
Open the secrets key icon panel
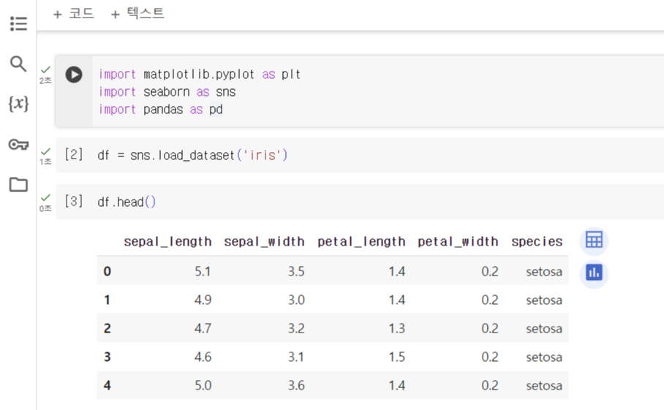(x=18, y=144)
